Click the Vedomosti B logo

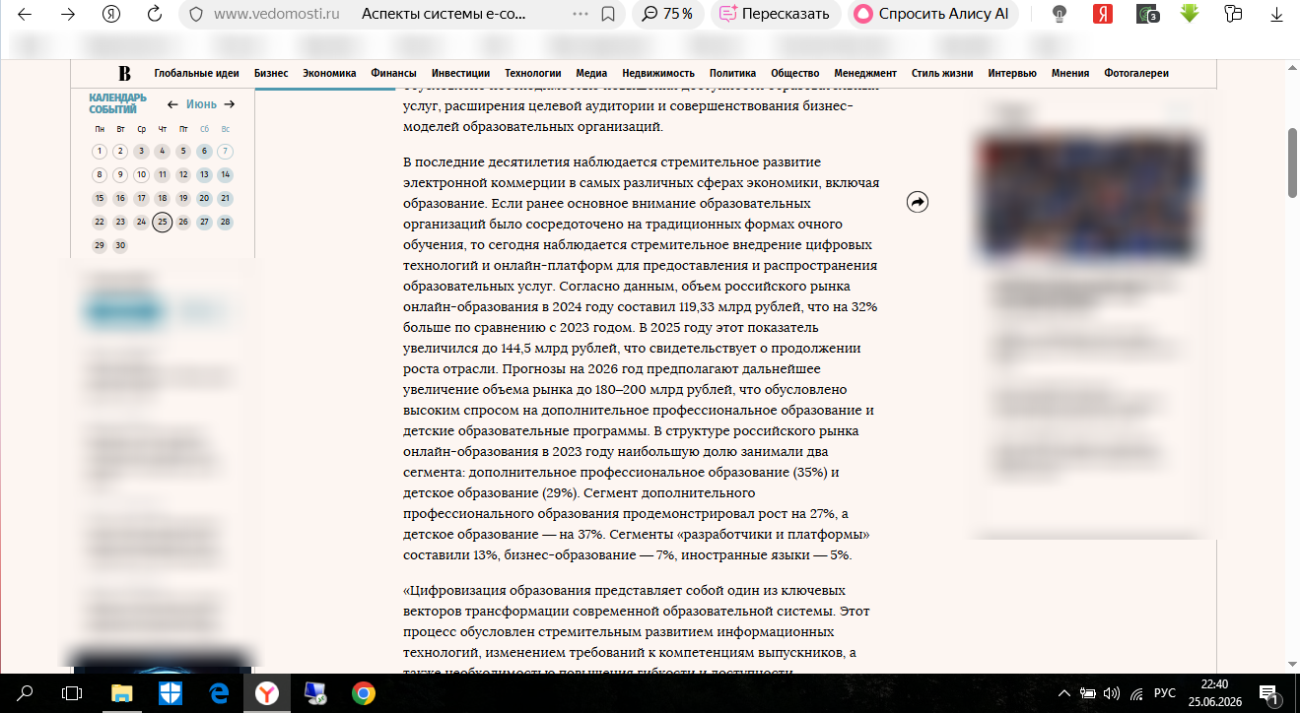click(x=124, y=73)
